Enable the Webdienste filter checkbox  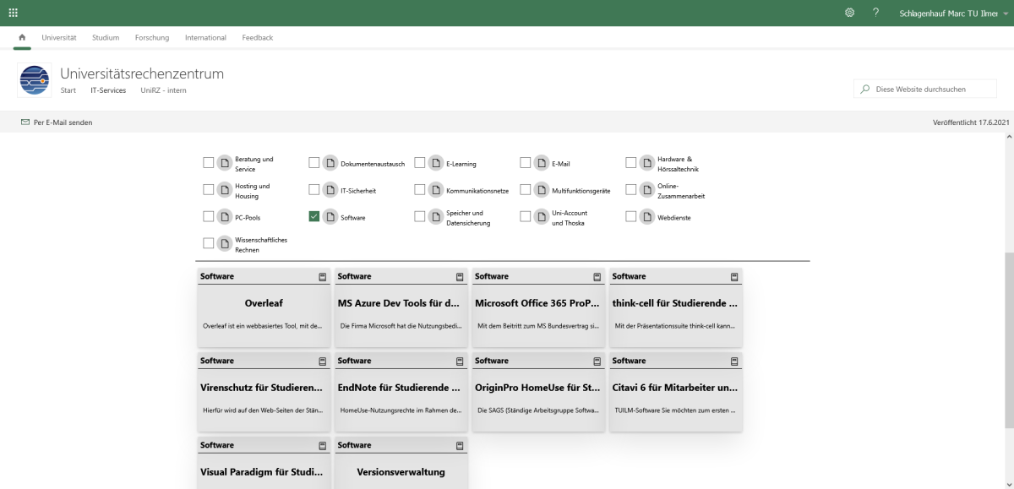631,217
